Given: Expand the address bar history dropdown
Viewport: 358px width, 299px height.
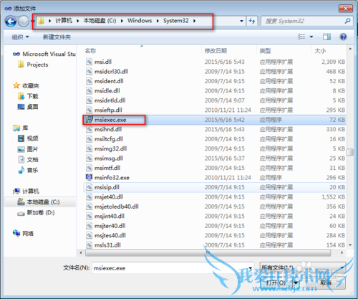Looking at the screenshot, I should (x=241, y=21).
